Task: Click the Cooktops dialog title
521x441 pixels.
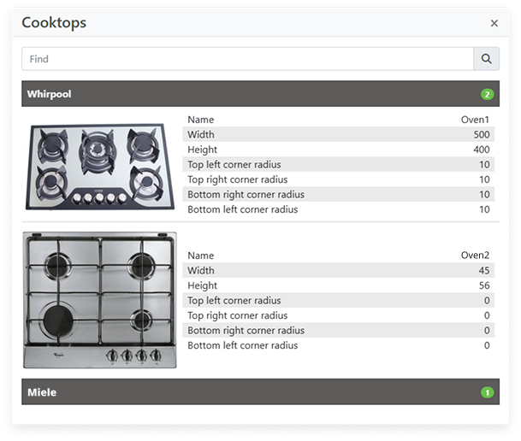Action: pos(54,23)
